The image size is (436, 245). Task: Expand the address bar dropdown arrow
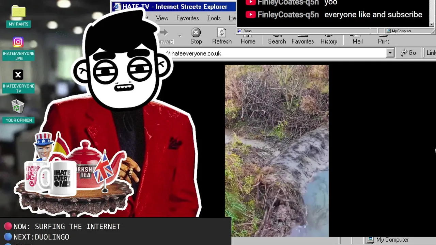[x=390, y=53]
